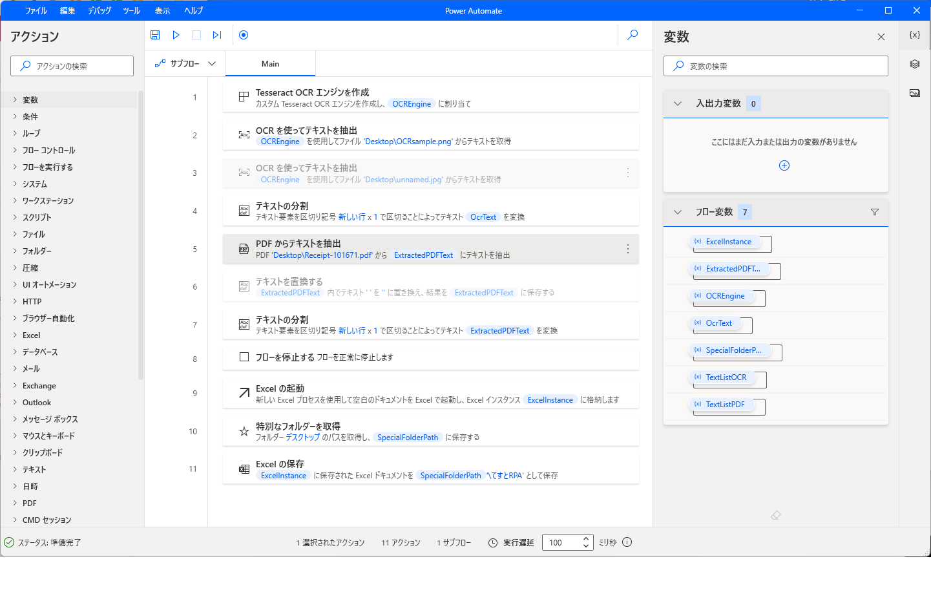The height and width of the screenshot is (614, 931).
Task: Click the Excel の起動 arrow icon
Action: coord(244,393)
